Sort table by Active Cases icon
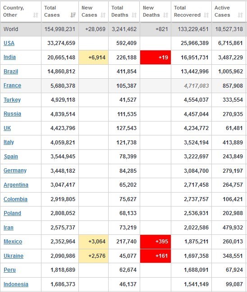This screenshot has height=292, width=247. [241, 15]
